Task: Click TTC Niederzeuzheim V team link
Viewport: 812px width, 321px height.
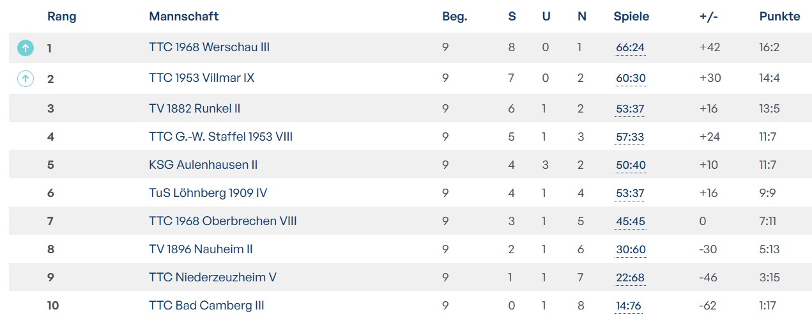Action: 212,278
